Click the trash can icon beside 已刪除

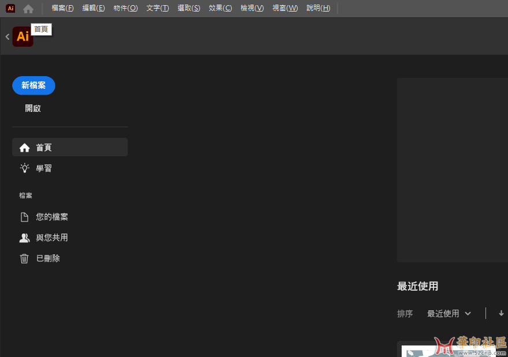tap(24, 259)
